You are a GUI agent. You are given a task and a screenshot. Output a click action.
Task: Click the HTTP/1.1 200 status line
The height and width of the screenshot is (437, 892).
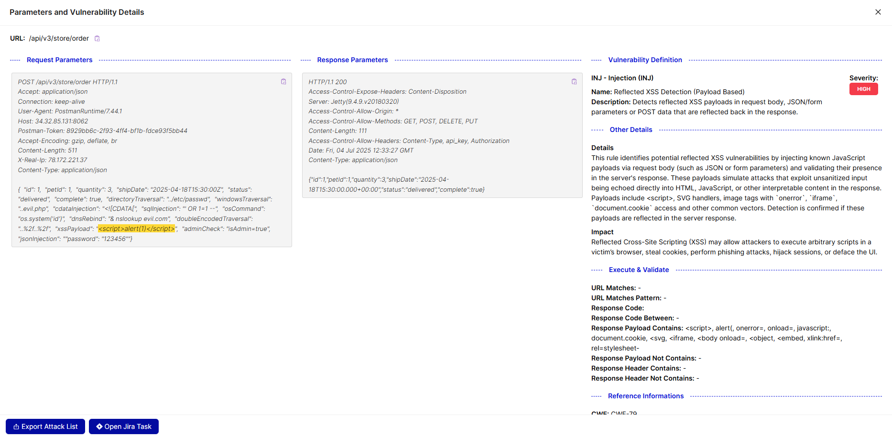point(328,82)
